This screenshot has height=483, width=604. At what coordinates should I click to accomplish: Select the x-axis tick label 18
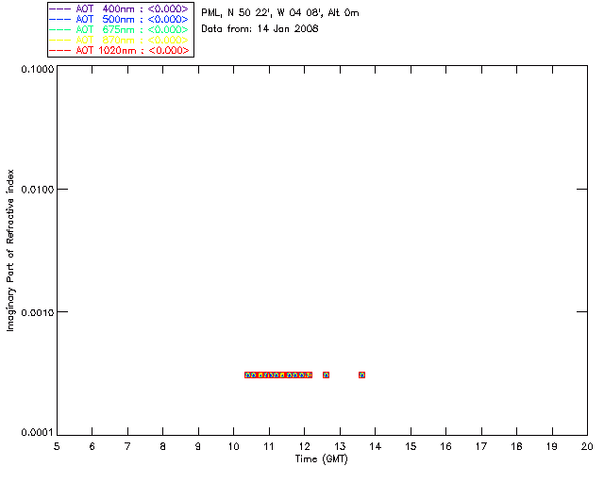pos(516,446)
